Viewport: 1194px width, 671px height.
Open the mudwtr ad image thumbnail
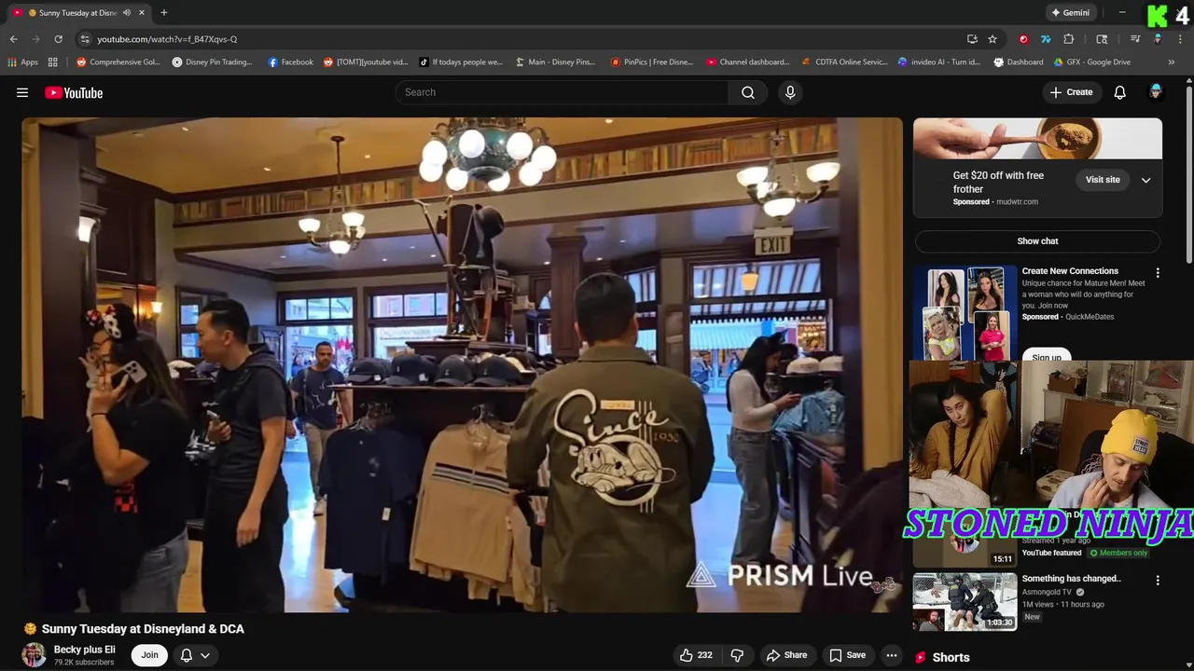click(1037, 139)
